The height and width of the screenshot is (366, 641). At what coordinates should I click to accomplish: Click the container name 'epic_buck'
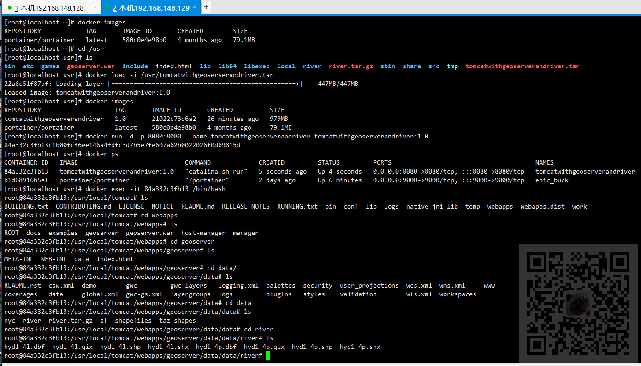coord(552,180)
